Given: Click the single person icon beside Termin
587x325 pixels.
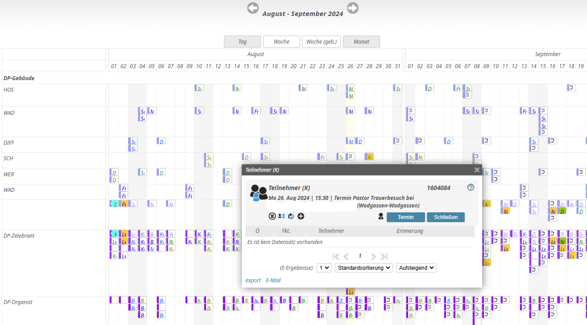Looking at the screenshot, I should click(381, 217).
